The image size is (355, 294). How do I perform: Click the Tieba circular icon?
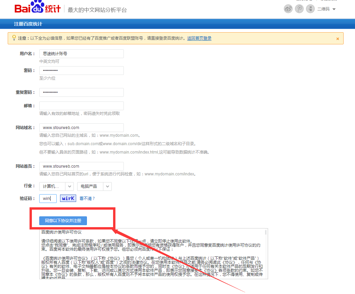299,9
